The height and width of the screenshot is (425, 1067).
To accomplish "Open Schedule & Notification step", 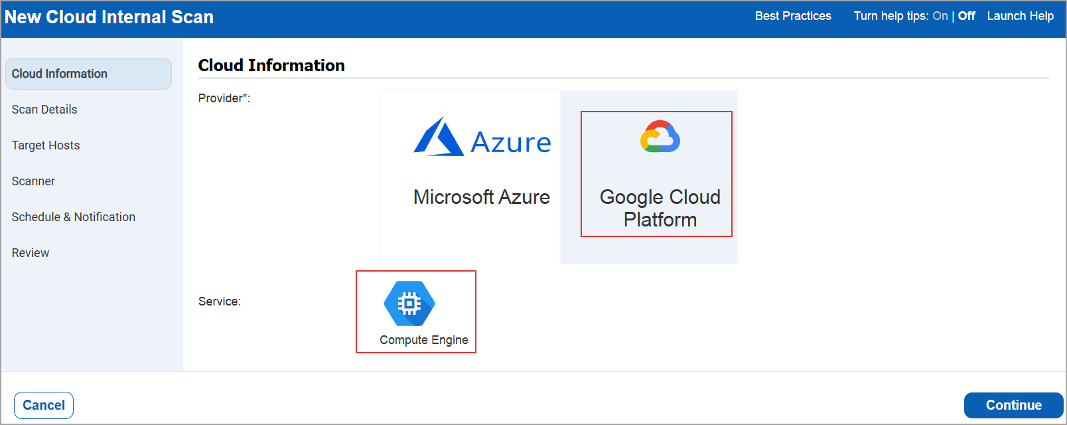I will 74,217.
